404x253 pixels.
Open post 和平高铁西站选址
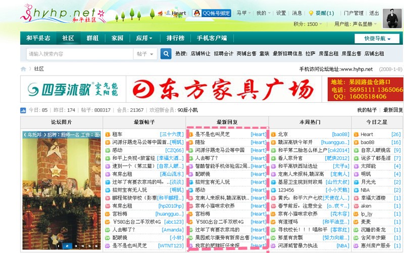297,166
